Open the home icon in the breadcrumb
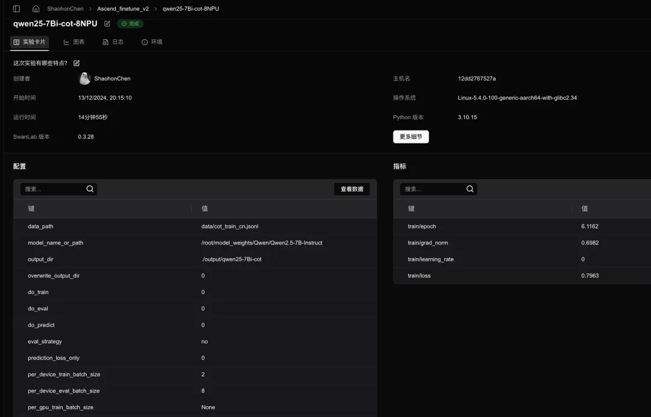This screenshot has width=651, height=417. coord(36,8)
